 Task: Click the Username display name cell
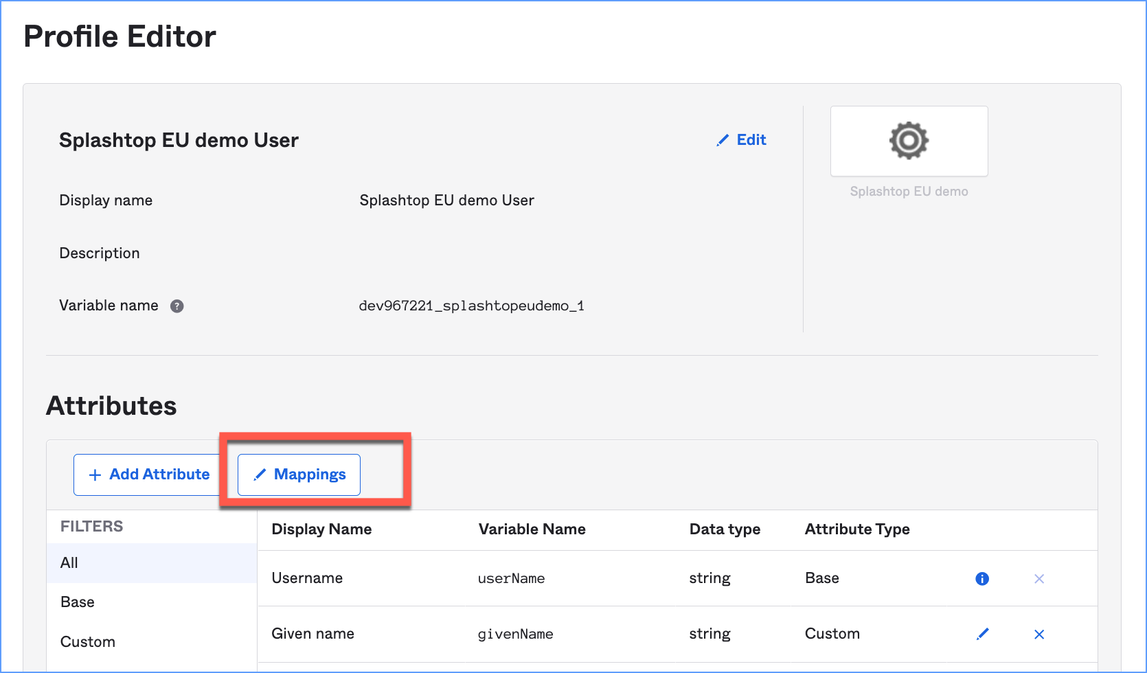click(307, 578)
